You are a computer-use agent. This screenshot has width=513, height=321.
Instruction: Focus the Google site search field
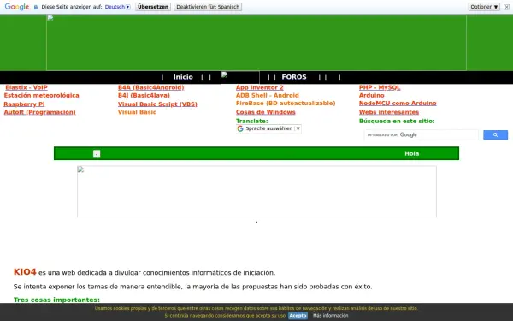[x=421, y=135]
